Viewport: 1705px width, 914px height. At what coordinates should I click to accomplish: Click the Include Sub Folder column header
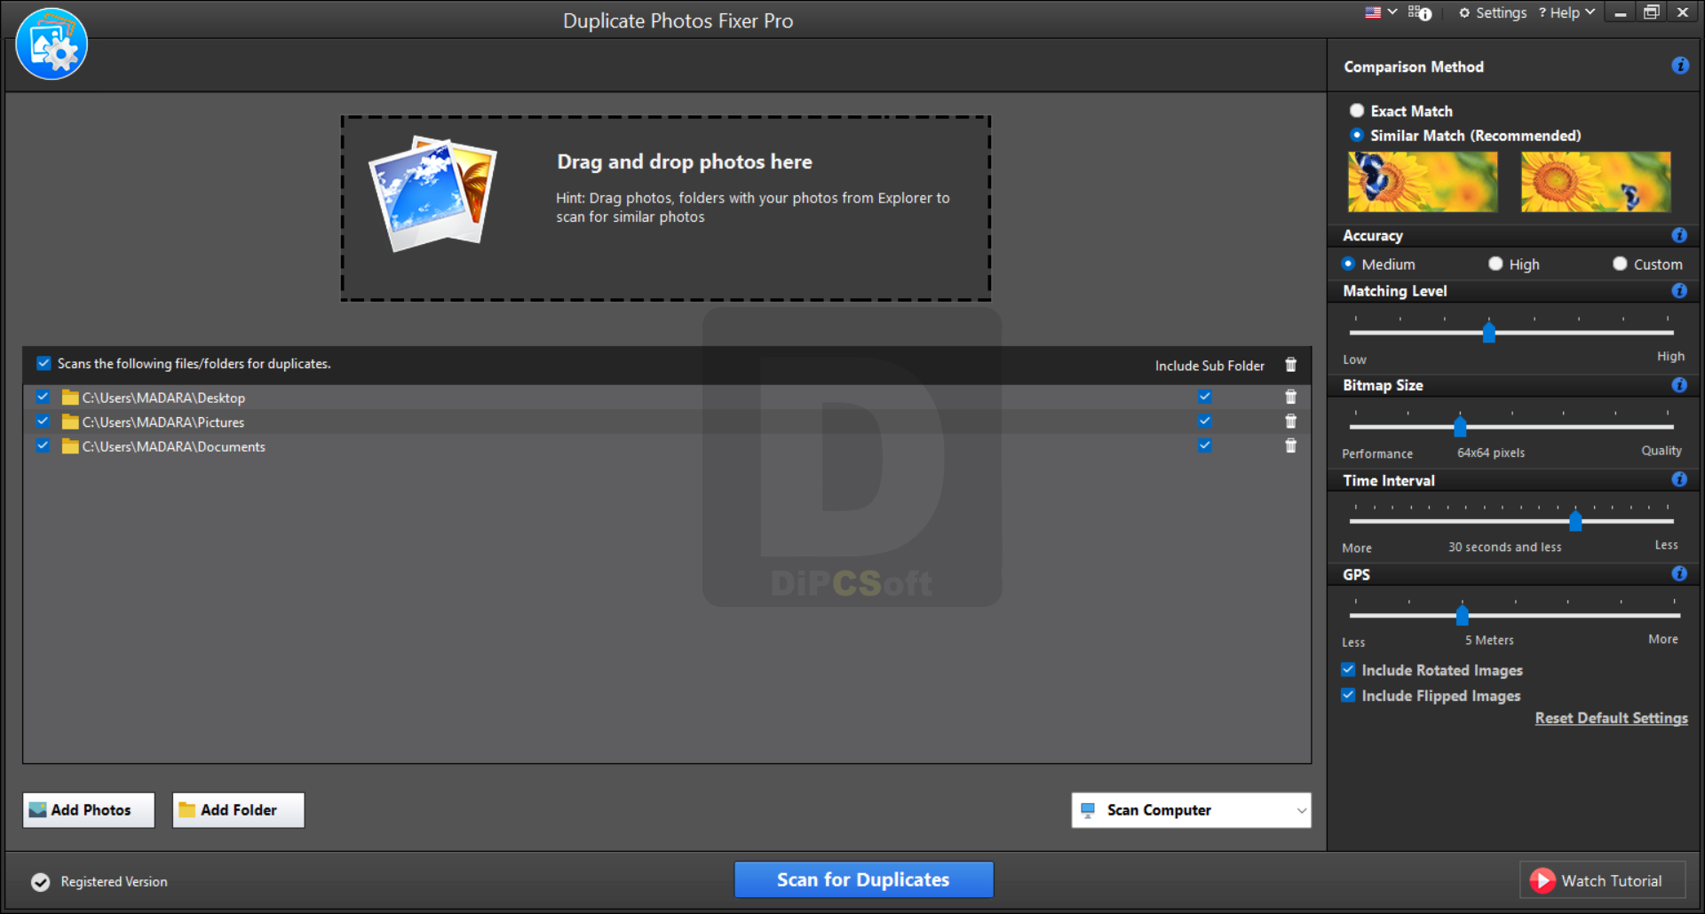pos(1209,366)
